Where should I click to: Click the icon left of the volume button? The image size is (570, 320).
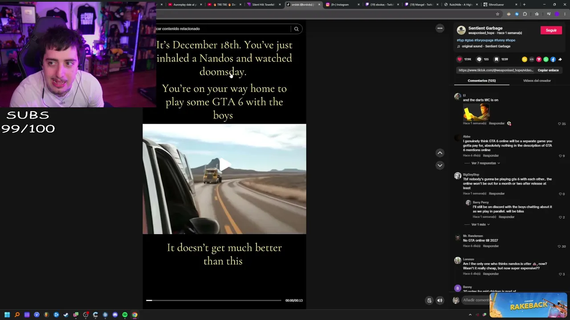(429, 300)
